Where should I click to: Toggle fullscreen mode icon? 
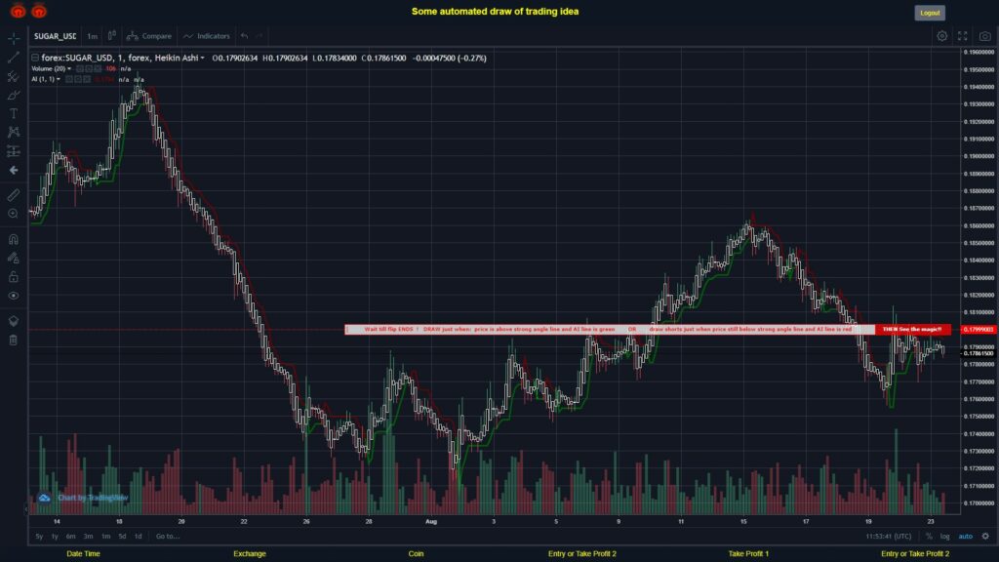[x=963, y=36]
